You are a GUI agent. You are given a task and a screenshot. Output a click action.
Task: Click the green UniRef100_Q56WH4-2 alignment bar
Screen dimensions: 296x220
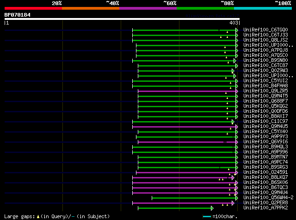click(194, 198)
